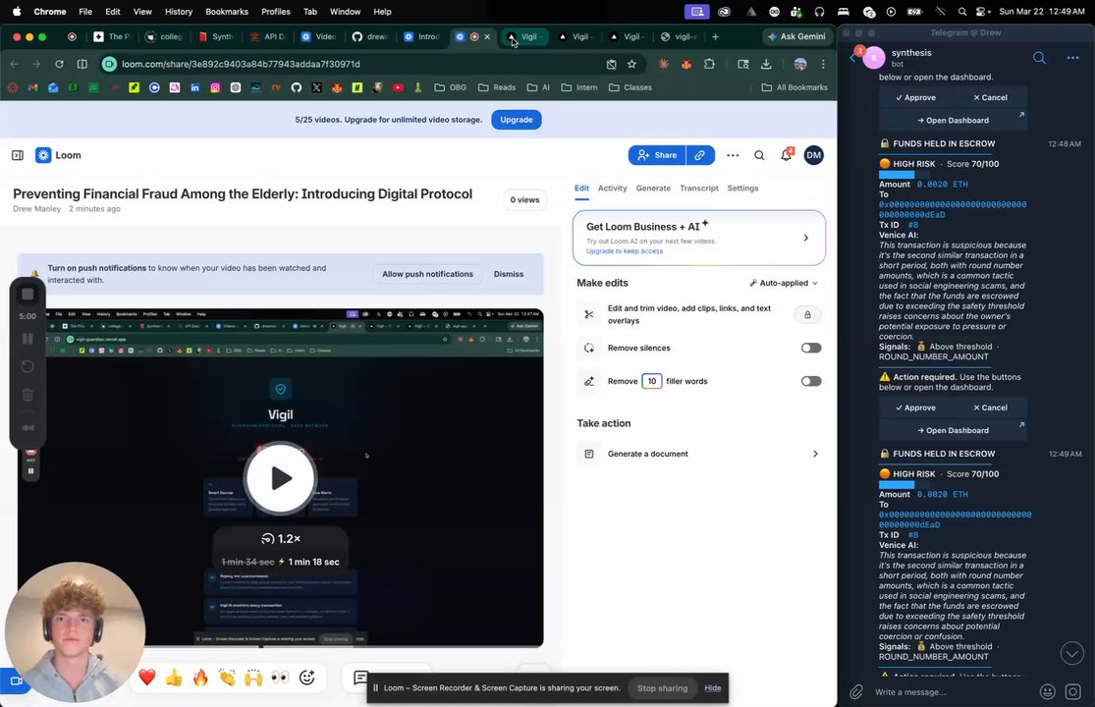Click the Ask Gemini button in Chrome
1095x707 pixels.
[x=796, y=36]
